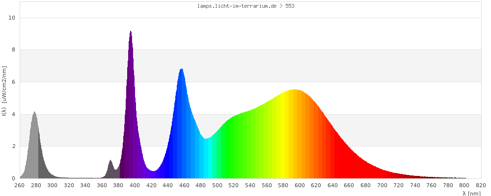Click the 700 tick on the x-axis

(x=382, y=185)
